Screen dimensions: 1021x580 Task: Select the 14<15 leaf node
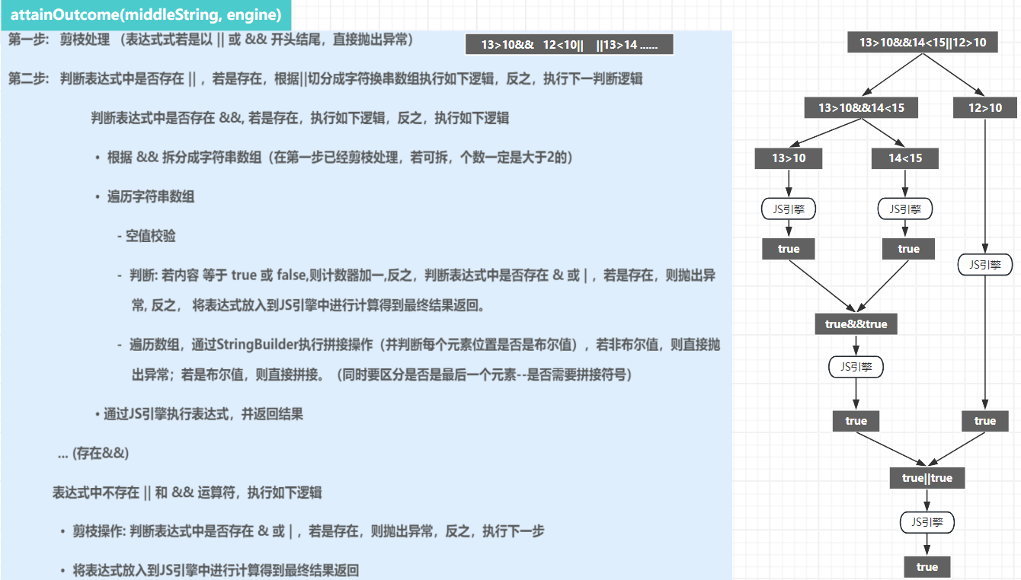tap(905, 158)
